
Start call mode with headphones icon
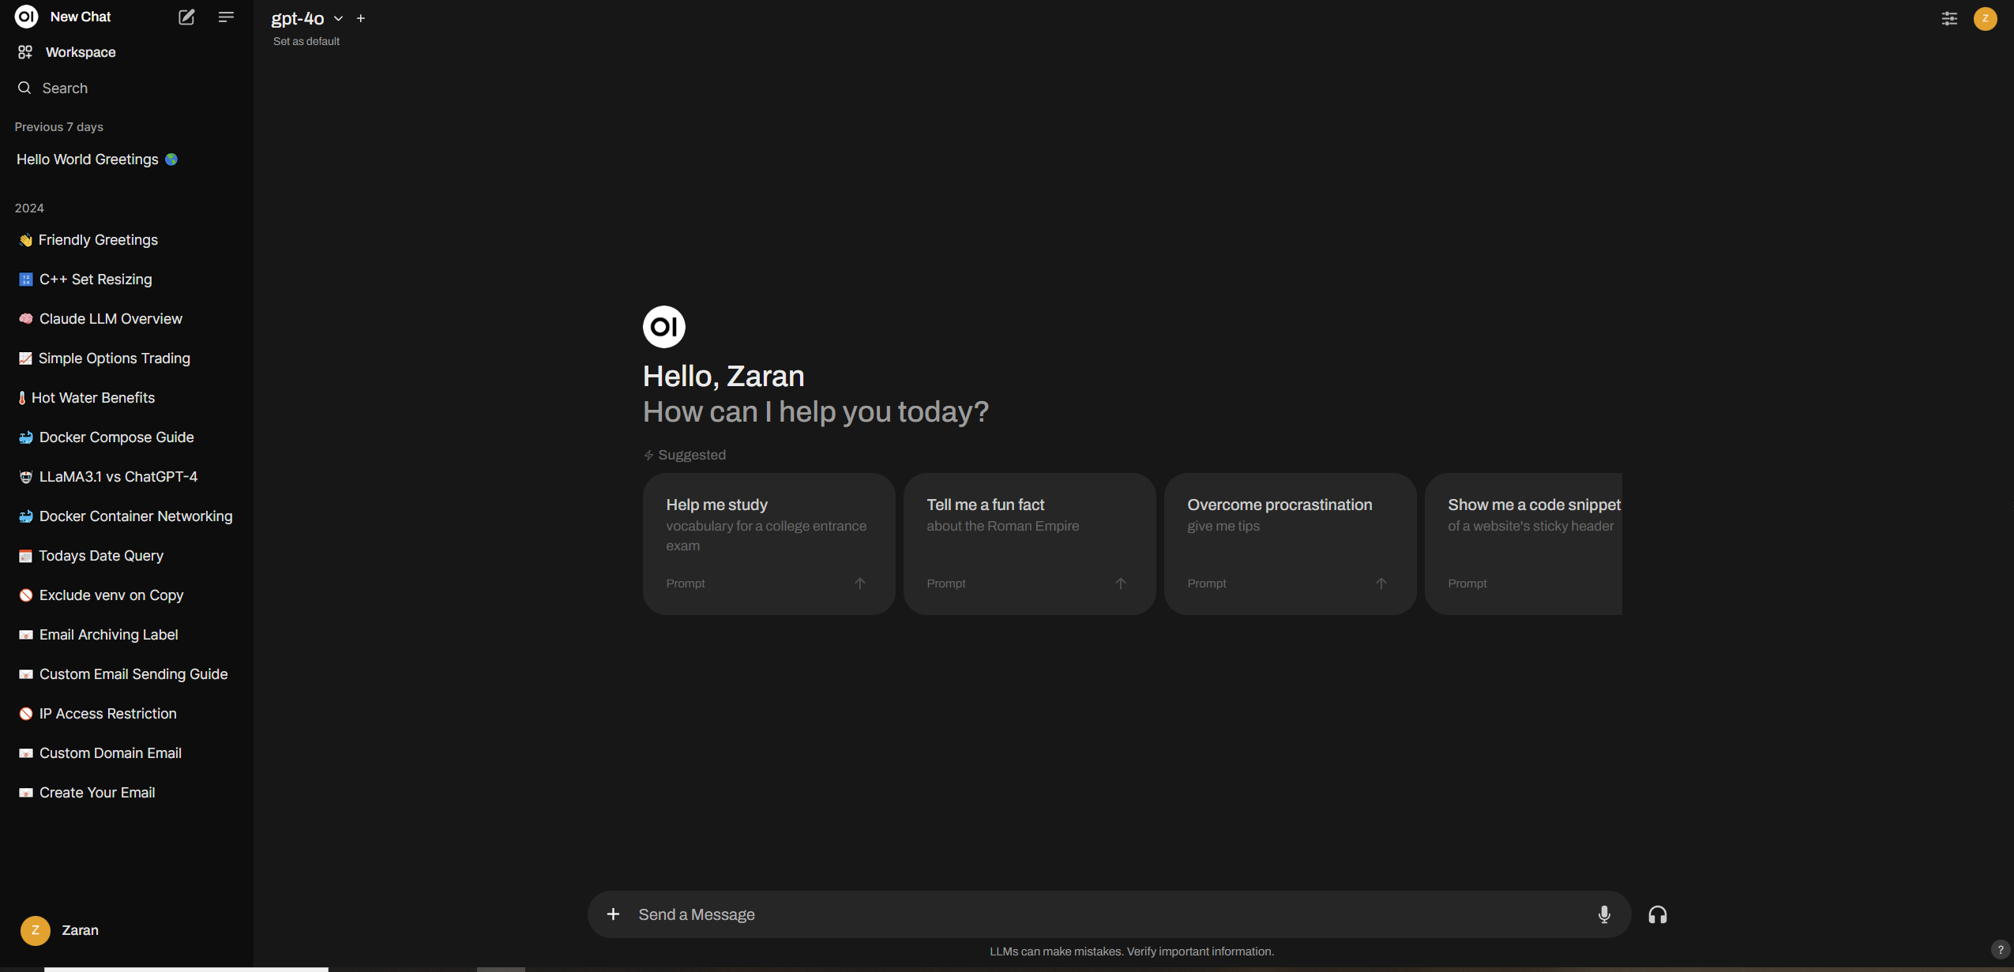click(x=1658, y=914)
